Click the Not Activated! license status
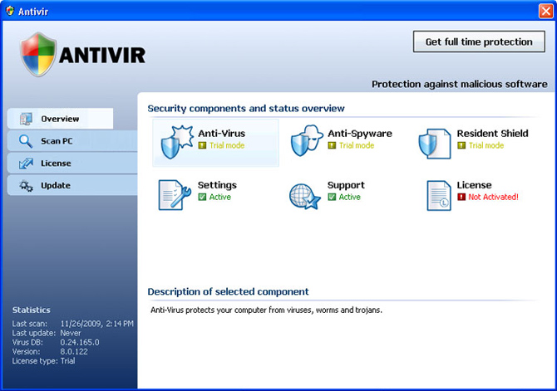Viewport: 557px width, 391px height. point(493,198)
